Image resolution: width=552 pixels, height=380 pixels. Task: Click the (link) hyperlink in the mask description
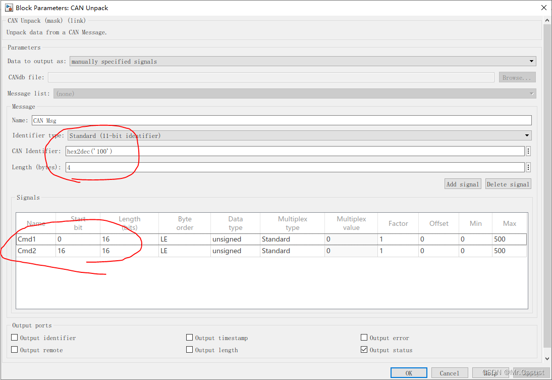(76, 21)
